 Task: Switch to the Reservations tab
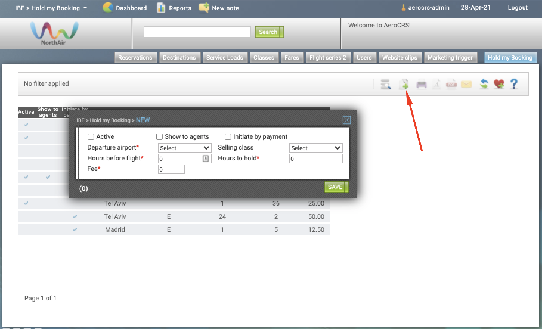point(135,58)
